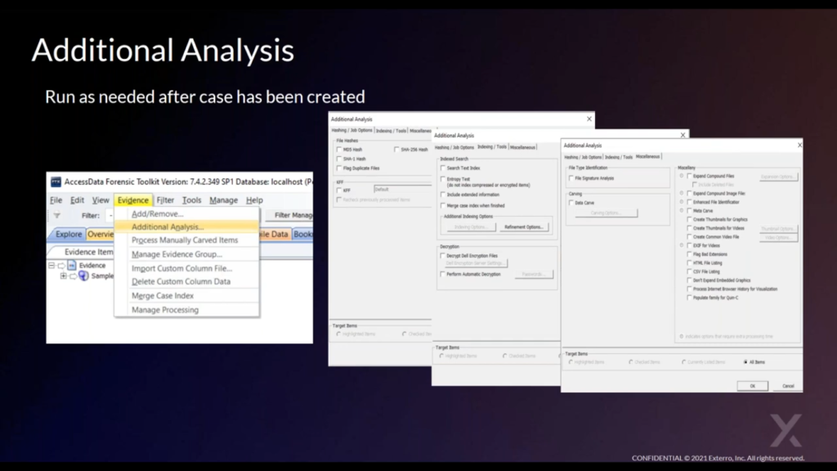Choose Add/Remove from Evidence menu
837x471 pixels.
tap(157, 213)
